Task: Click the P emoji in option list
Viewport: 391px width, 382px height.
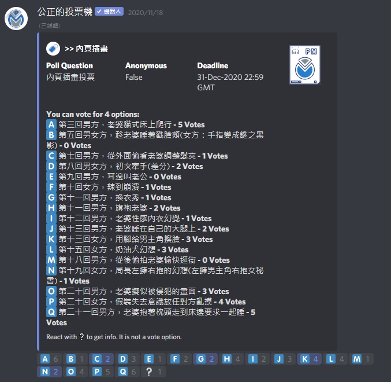Action: (51, 302)
